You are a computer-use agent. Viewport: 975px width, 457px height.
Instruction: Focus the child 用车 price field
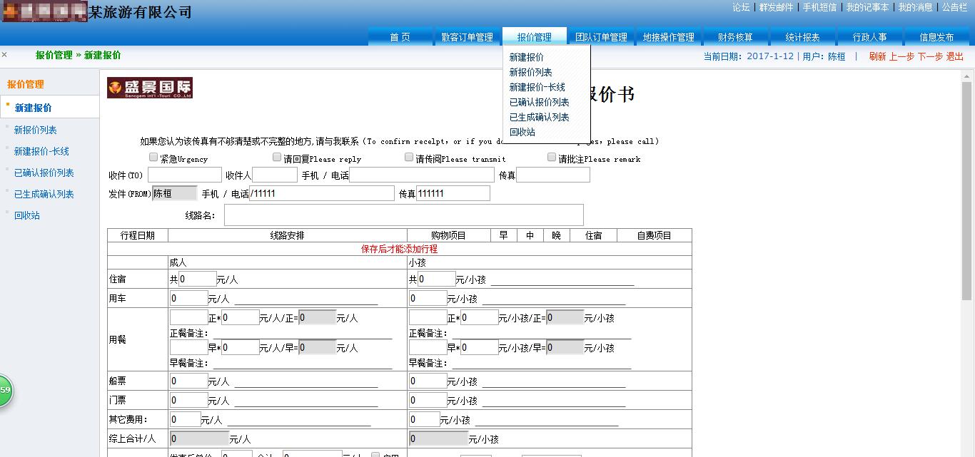click(x=428, y=298)
